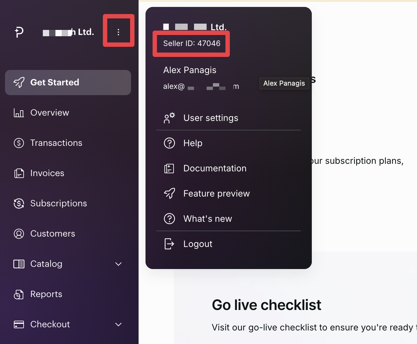
Task: Select What's new menu item
Action: (x=208, y=219)
